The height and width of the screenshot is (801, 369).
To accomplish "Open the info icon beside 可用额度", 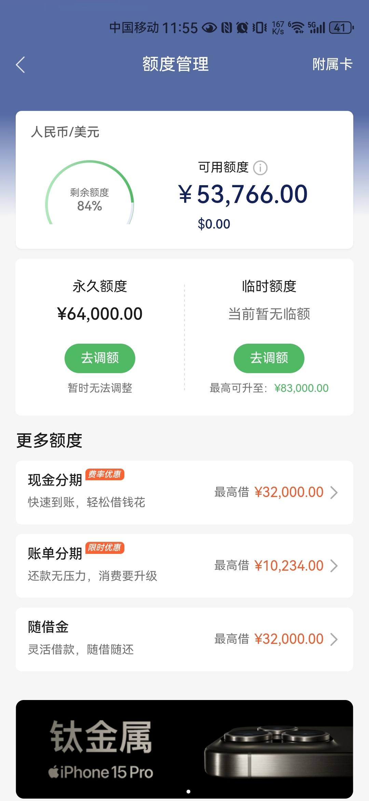I will (260, 168).
